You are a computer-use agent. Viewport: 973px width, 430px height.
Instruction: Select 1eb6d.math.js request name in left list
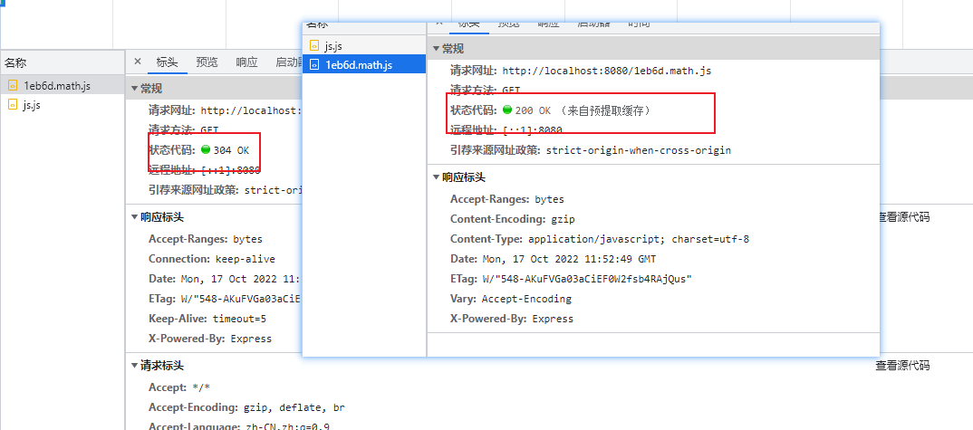pyautogui.click(x=57, y=86)
